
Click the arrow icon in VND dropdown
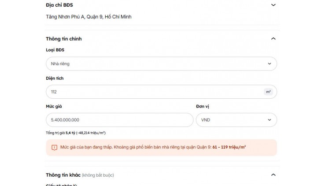(269, 120)
